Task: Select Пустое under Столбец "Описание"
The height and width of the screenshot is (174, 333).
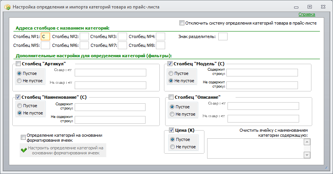Action: point(172,107)
